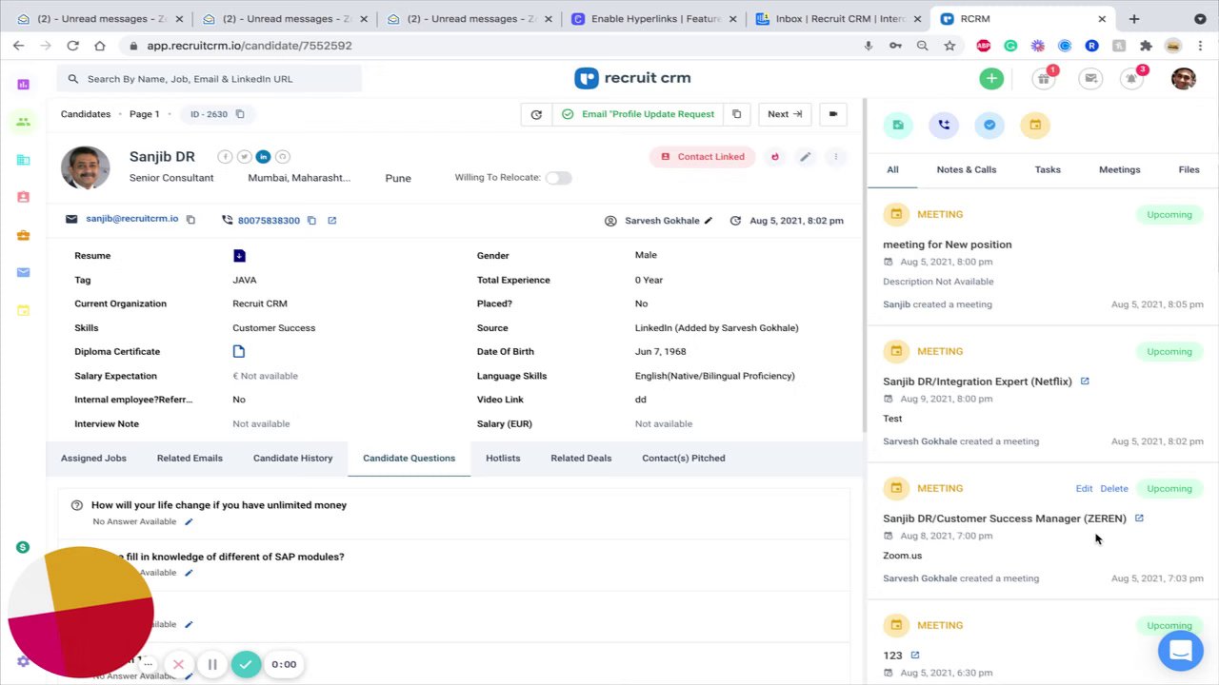Open the Candidates section in sidebar
The height and width of the screenshot is (685, 1219).
pyautogui.click(x=24, y=122)
